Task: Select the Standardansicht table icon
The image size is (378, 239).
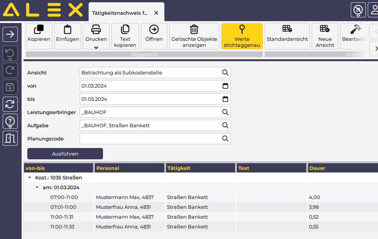Action: coord(287,30)
